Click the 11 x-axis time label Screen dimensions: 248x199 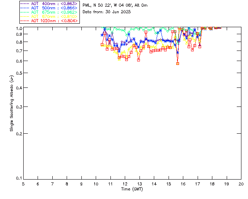point(110,184)
